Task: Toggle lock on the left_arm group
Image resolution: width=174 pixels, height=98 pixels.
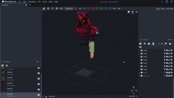Action: click(x=169, y=76)
